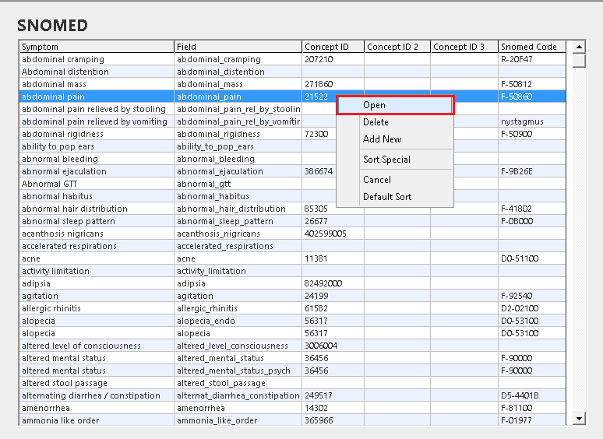Choose Open from the context menu
603x439 pixels.
click(395, 105)
